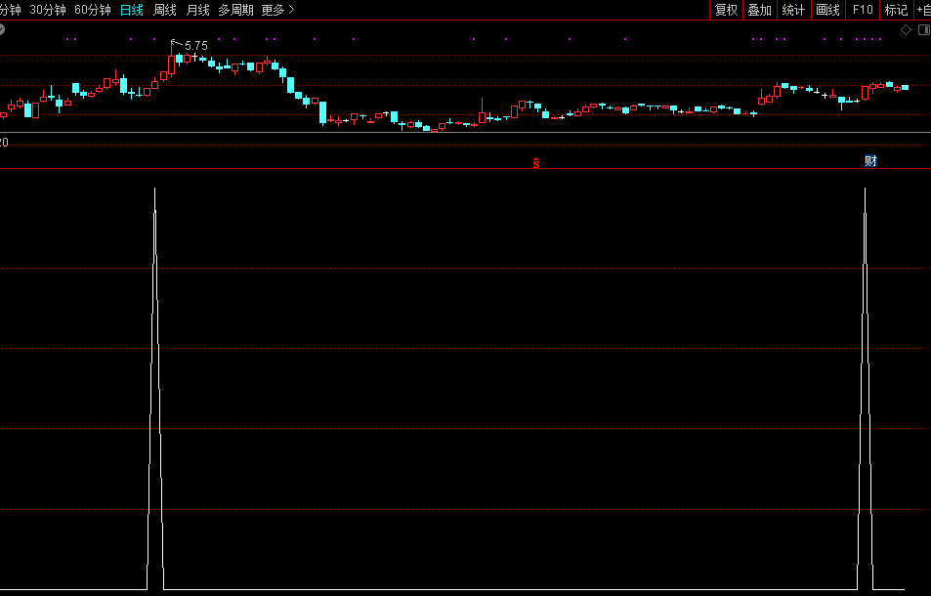Screen dimensions: 931x596
Task: Open the F10 company info
Action: tap(863, 10)
